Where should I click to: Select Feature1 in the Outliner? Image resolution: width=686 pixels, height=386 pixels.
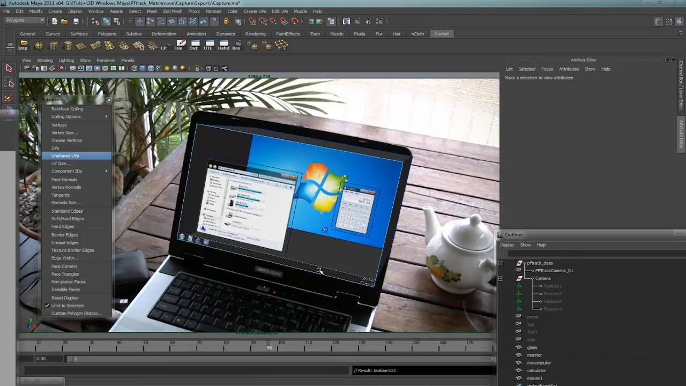pyautogui.click(x=552, y=286)
